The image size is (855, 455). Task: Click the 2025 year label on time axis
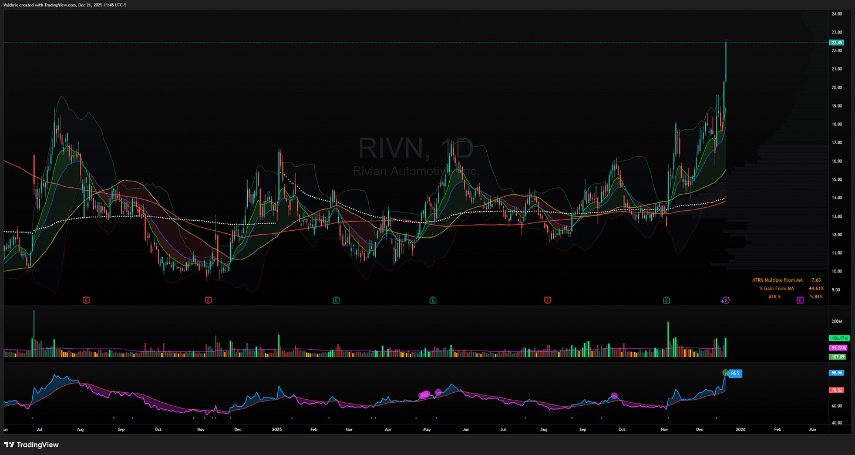coord(278,429)
